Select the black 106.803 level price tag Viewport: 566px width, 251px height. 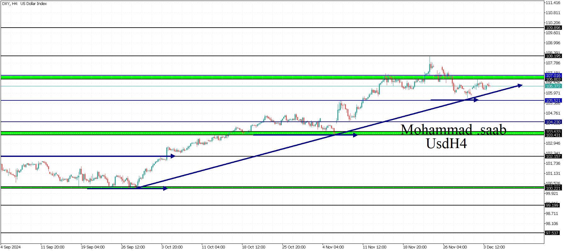click(553, 79)
